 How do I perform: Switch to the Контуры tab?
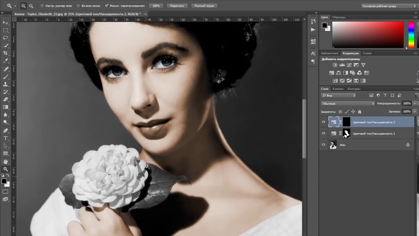[x=354, y=89]
